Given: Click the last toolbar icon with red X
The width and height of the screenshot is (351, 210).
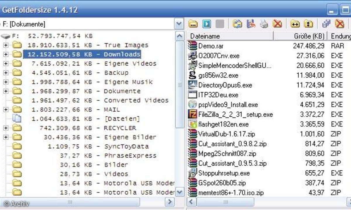Looking at the screenshot, I should point(339,24).
